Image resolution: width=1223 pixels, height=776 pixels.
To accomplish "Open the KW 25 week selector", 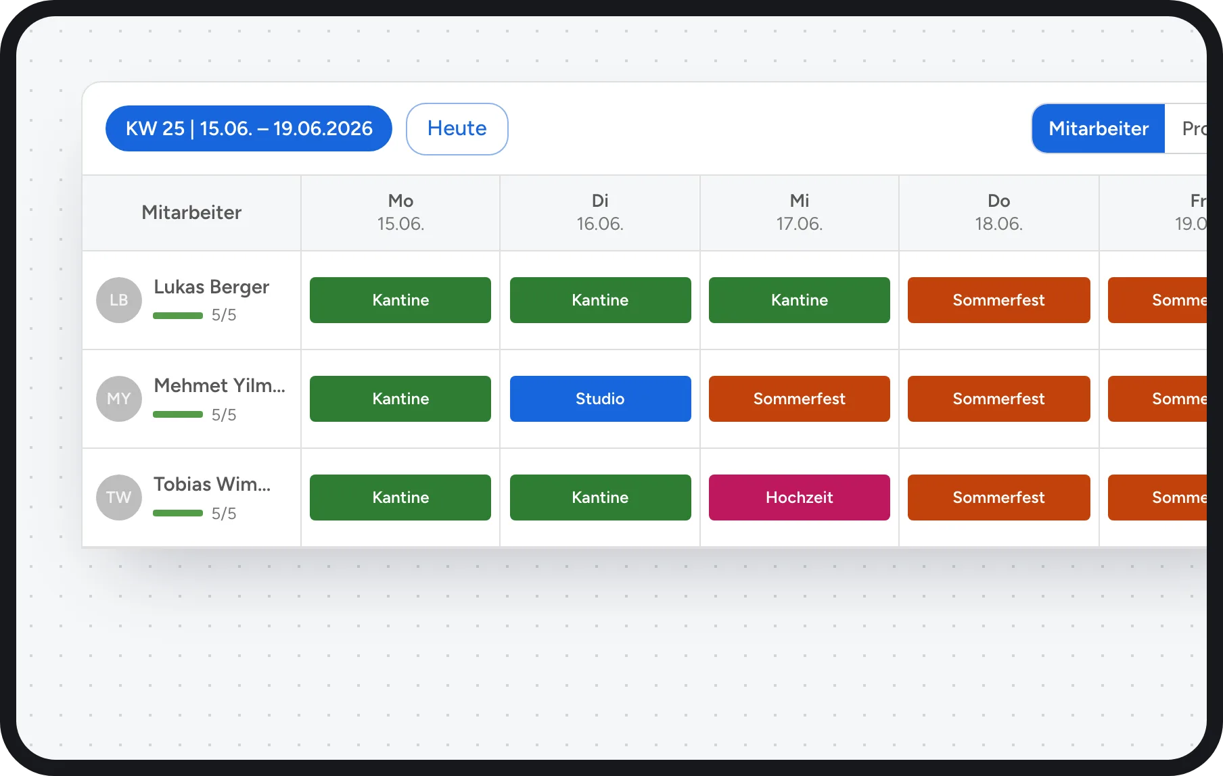I will (x=248, y=128).
